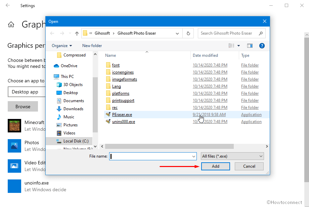Select the printsupport folder
The width and height of the screenshot is (309, 207).
click(123, 100)
